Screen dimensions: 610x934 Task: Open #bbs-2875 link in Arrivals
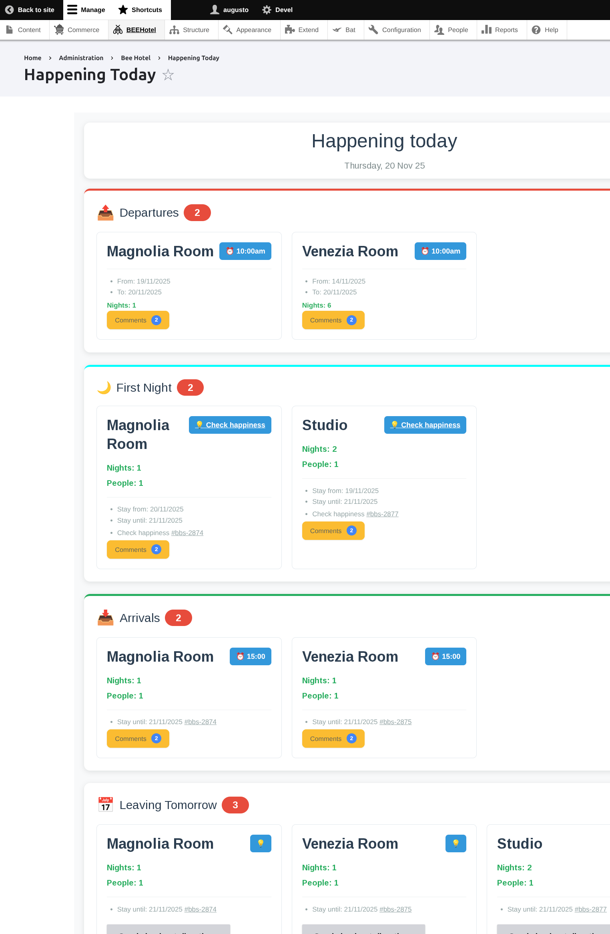tap(395, 722)
